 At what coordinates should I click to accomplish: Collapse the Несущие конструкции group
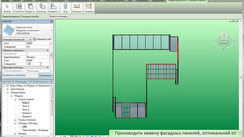click(48, 67)
